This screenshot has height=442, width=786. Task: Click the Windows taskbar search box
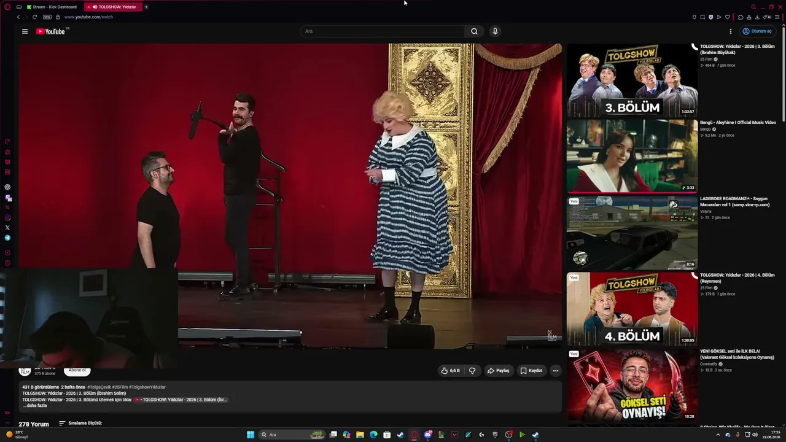pos(291,435)
